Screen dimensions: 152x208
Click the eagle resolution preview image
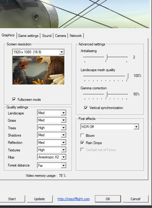[38, 70]
